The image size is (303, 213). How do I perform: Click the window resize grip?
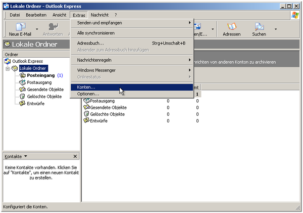point(297,208)
